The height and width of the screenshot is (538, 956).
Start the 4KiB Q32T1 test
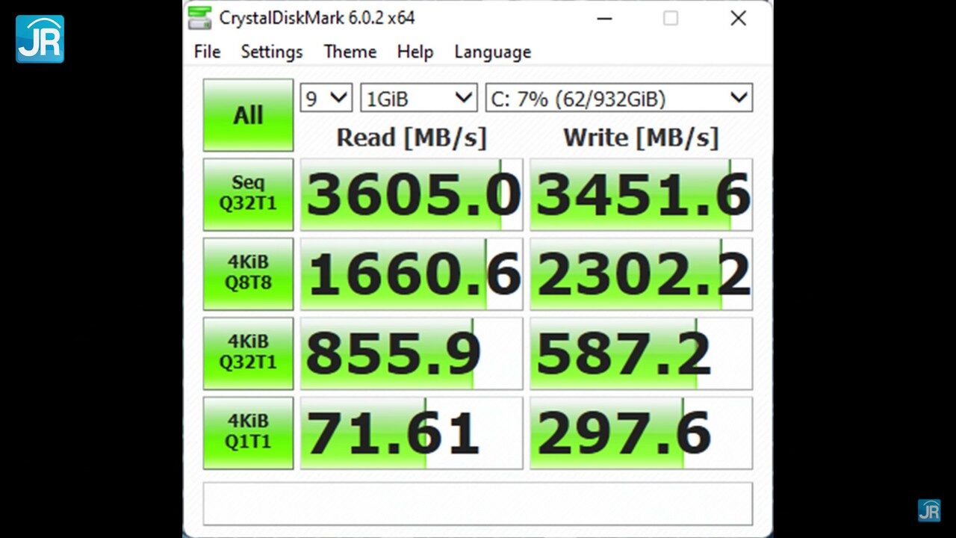pyautogui.click(x=247, y=353)
